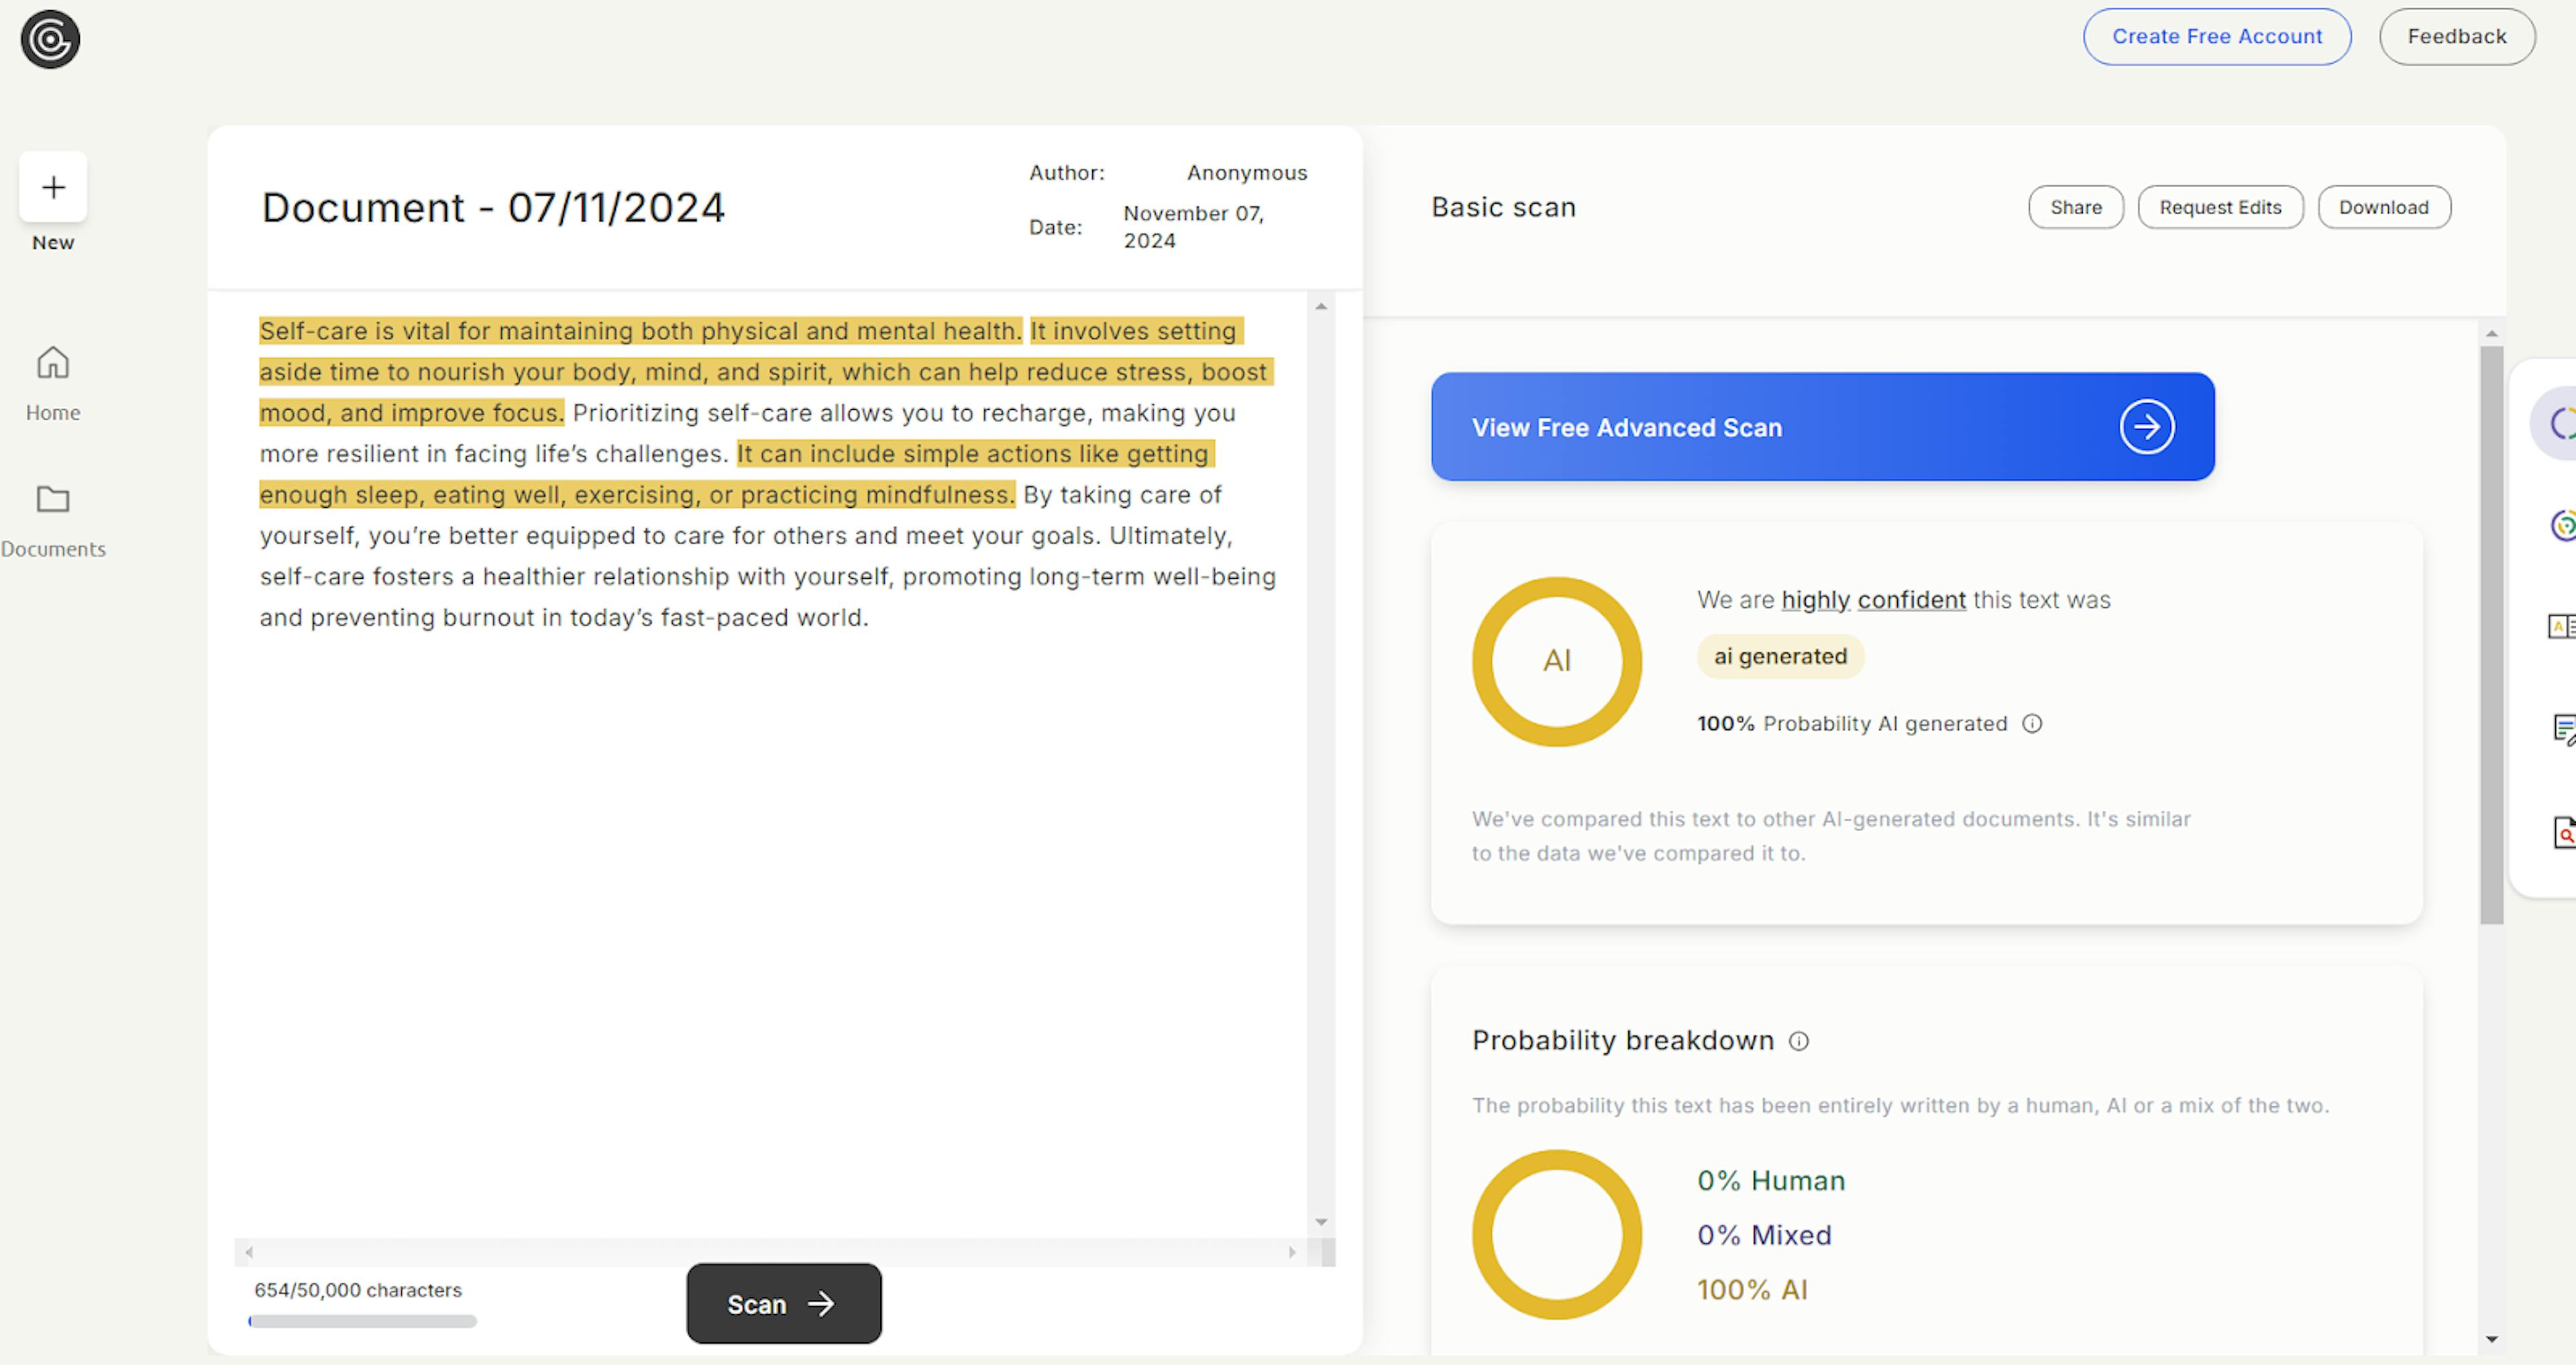2576x1365 pixels.
Task: Click results panel scrollbar down arrow
Action: point(2491,1340)
